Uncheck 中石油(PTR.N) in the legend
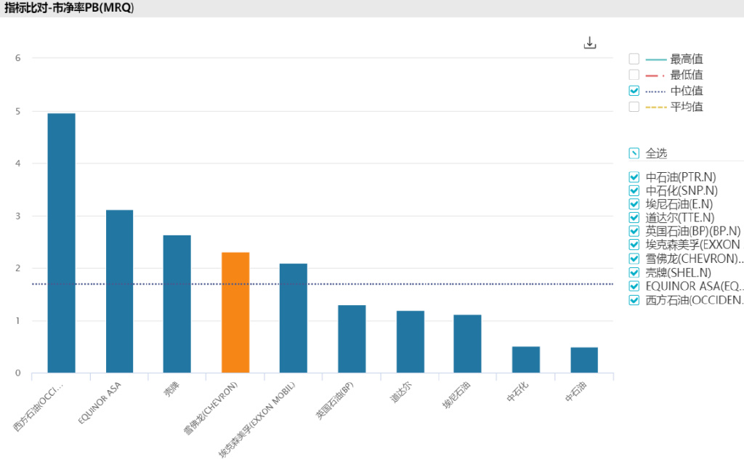The image size is (744, 462). click(x=634, y=177)
